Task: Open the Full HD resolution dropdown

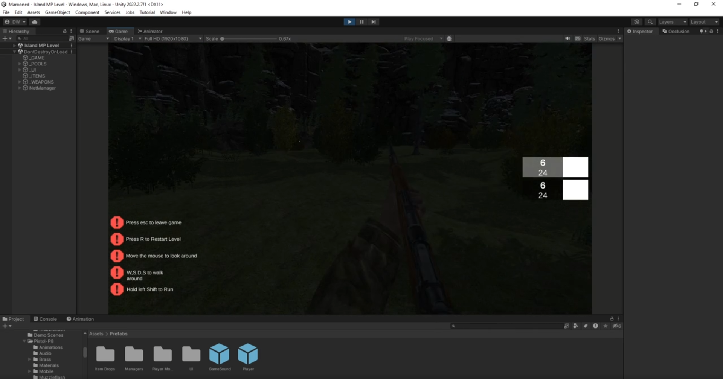Action: point(173,38)
